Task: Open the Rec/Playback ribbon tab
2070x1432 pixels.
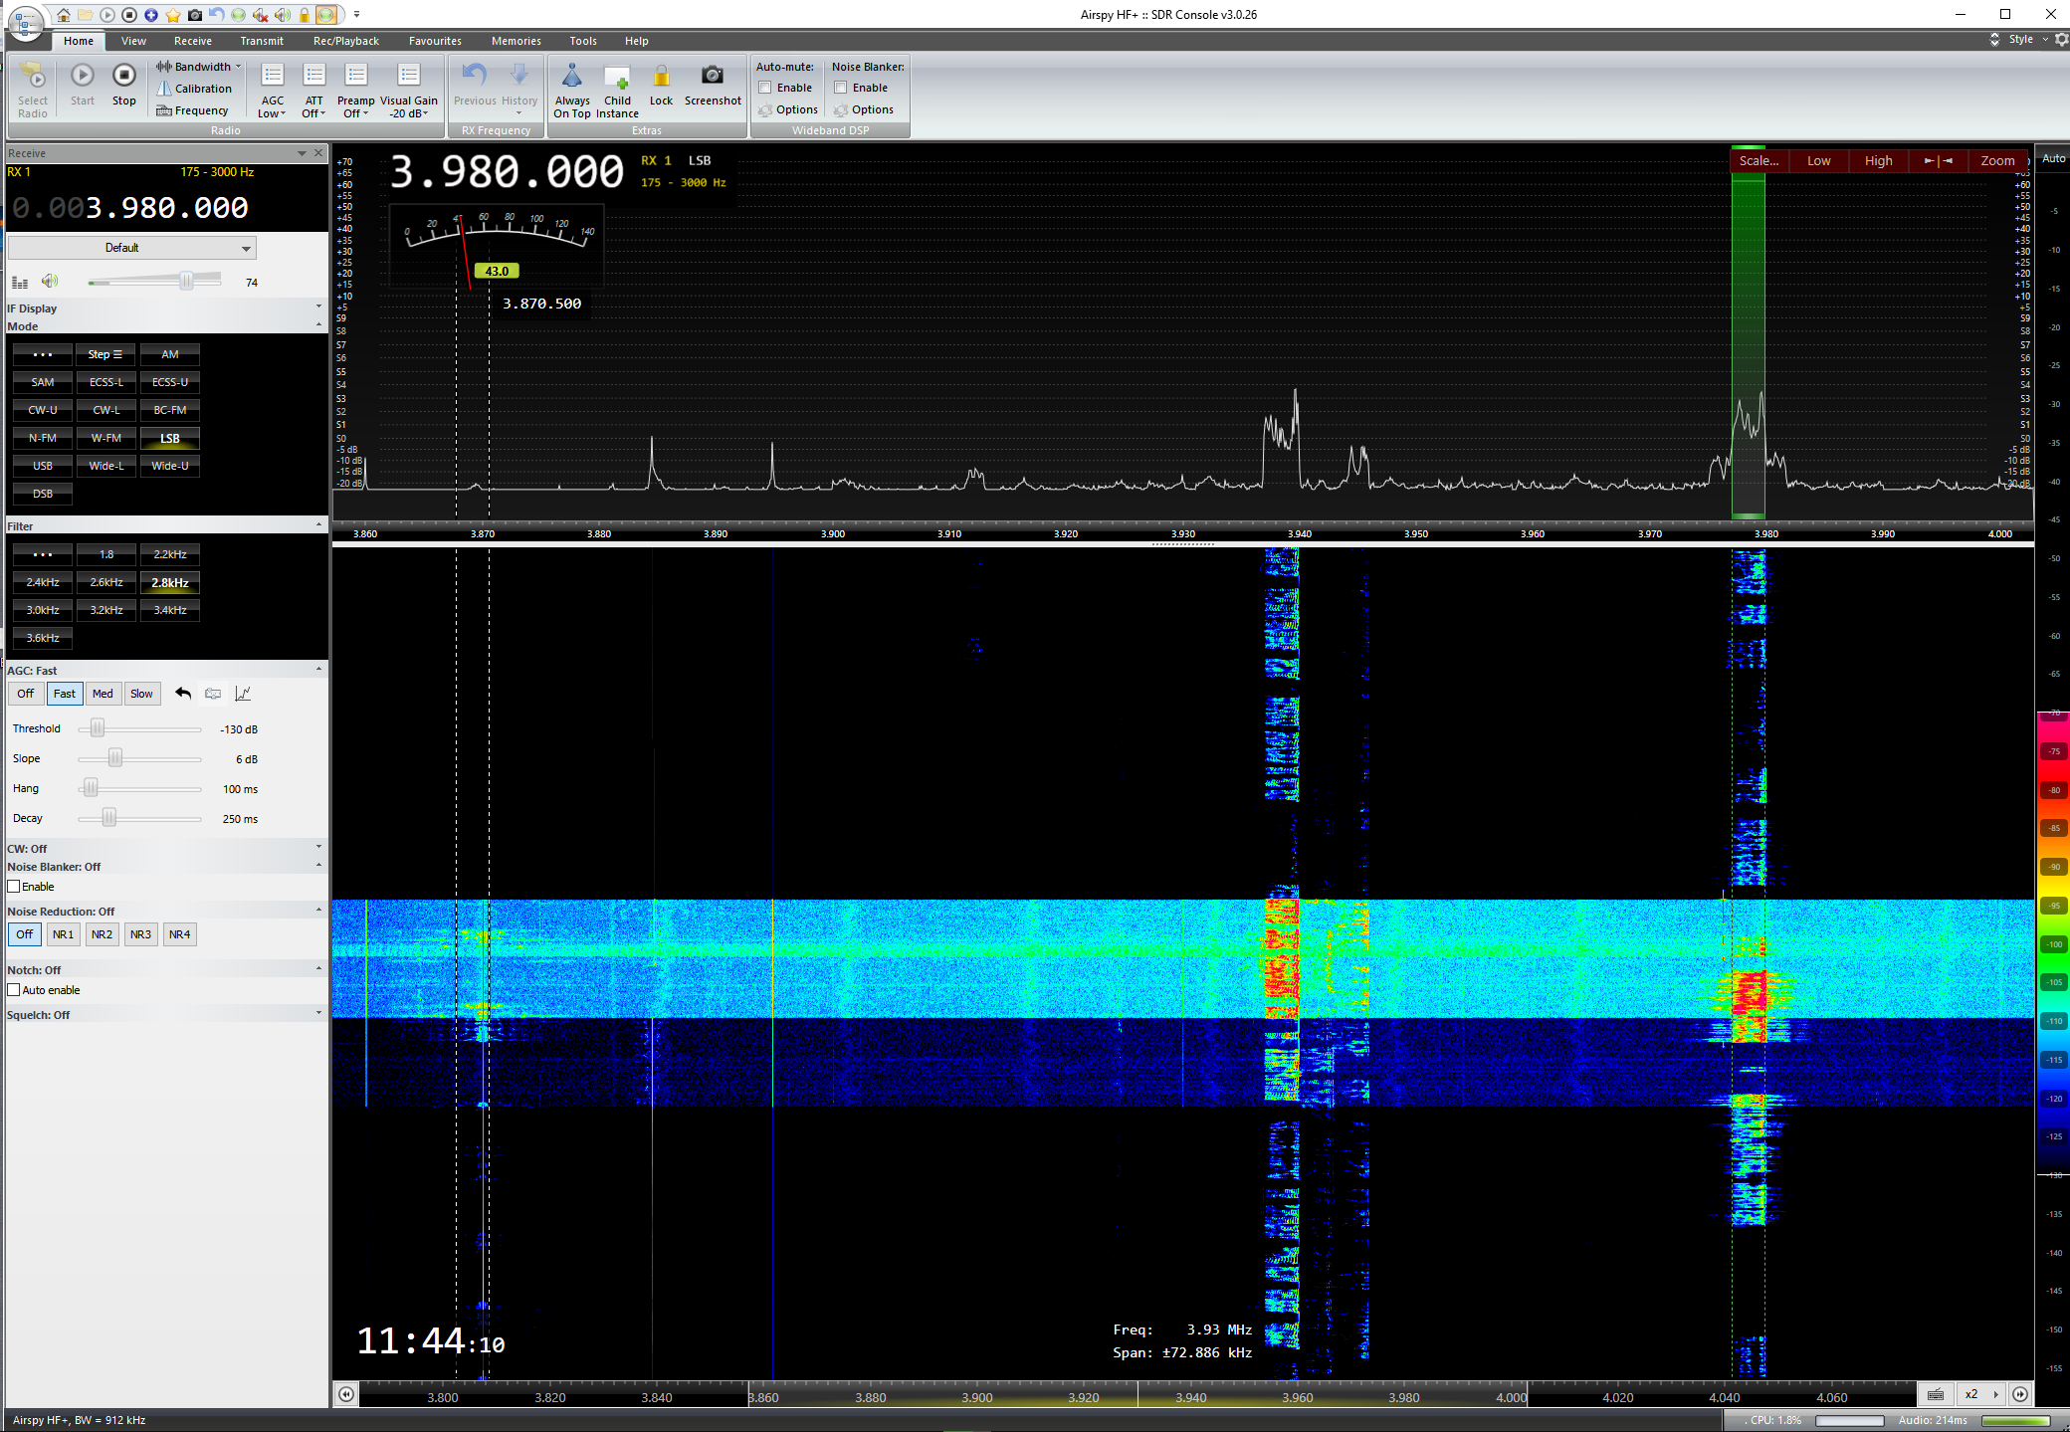Action: pos(345,41)
